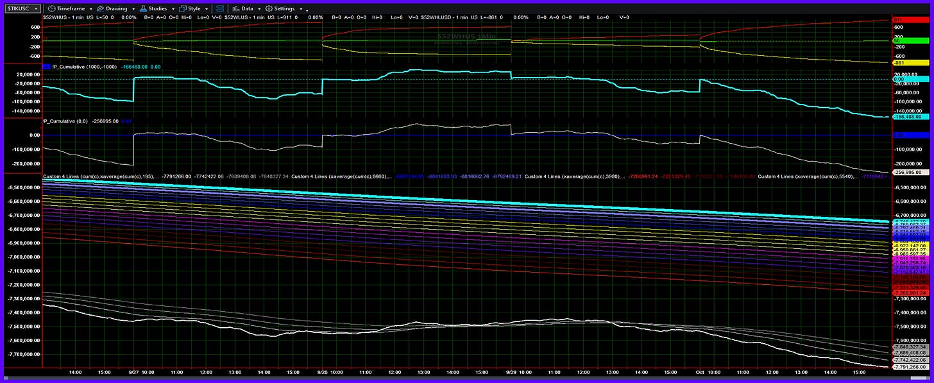Click the Data bar-chart icon
Viewport: 934px width, 383px height.
pyautogui.click(x=235, y=8)
